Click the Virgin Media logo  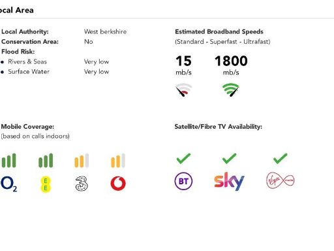[x=281, y=180]
